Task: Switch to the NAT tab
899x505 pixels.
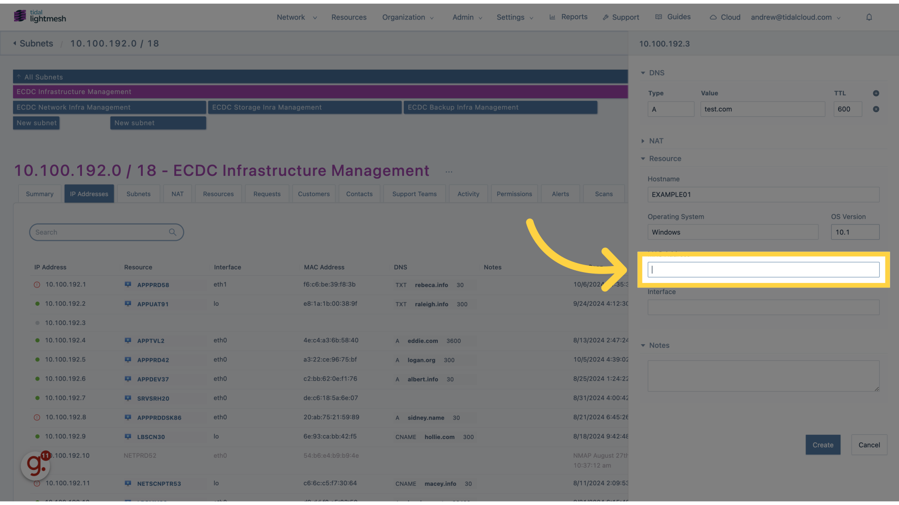Action: [x=177, y=194]
